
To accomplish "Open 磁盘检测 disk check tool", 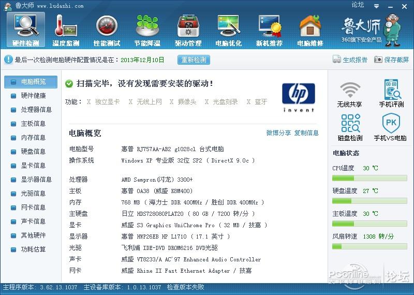I will pos(350,127).
